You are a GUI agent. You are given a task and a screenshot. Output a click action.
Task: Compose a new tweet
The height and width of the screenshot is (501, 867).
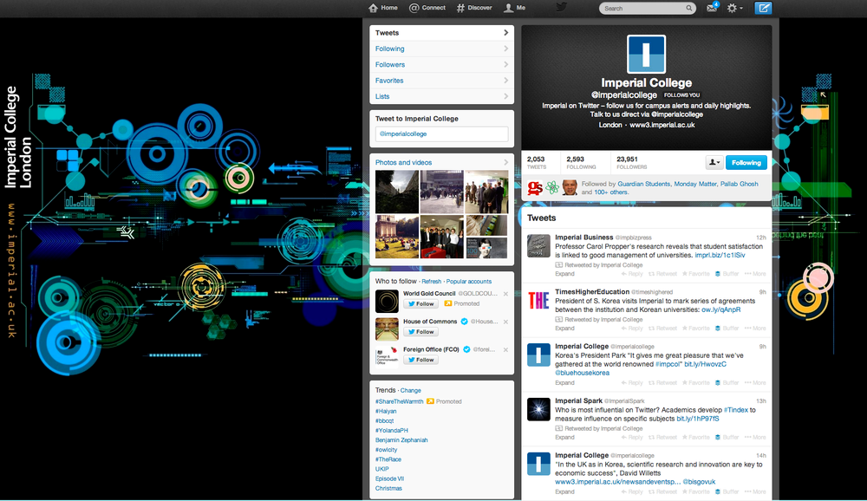coord(763,8)
